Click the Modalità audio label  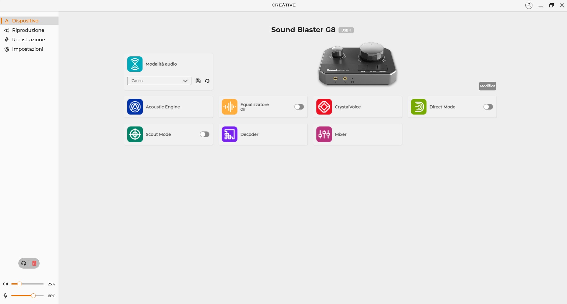(161, 64)
